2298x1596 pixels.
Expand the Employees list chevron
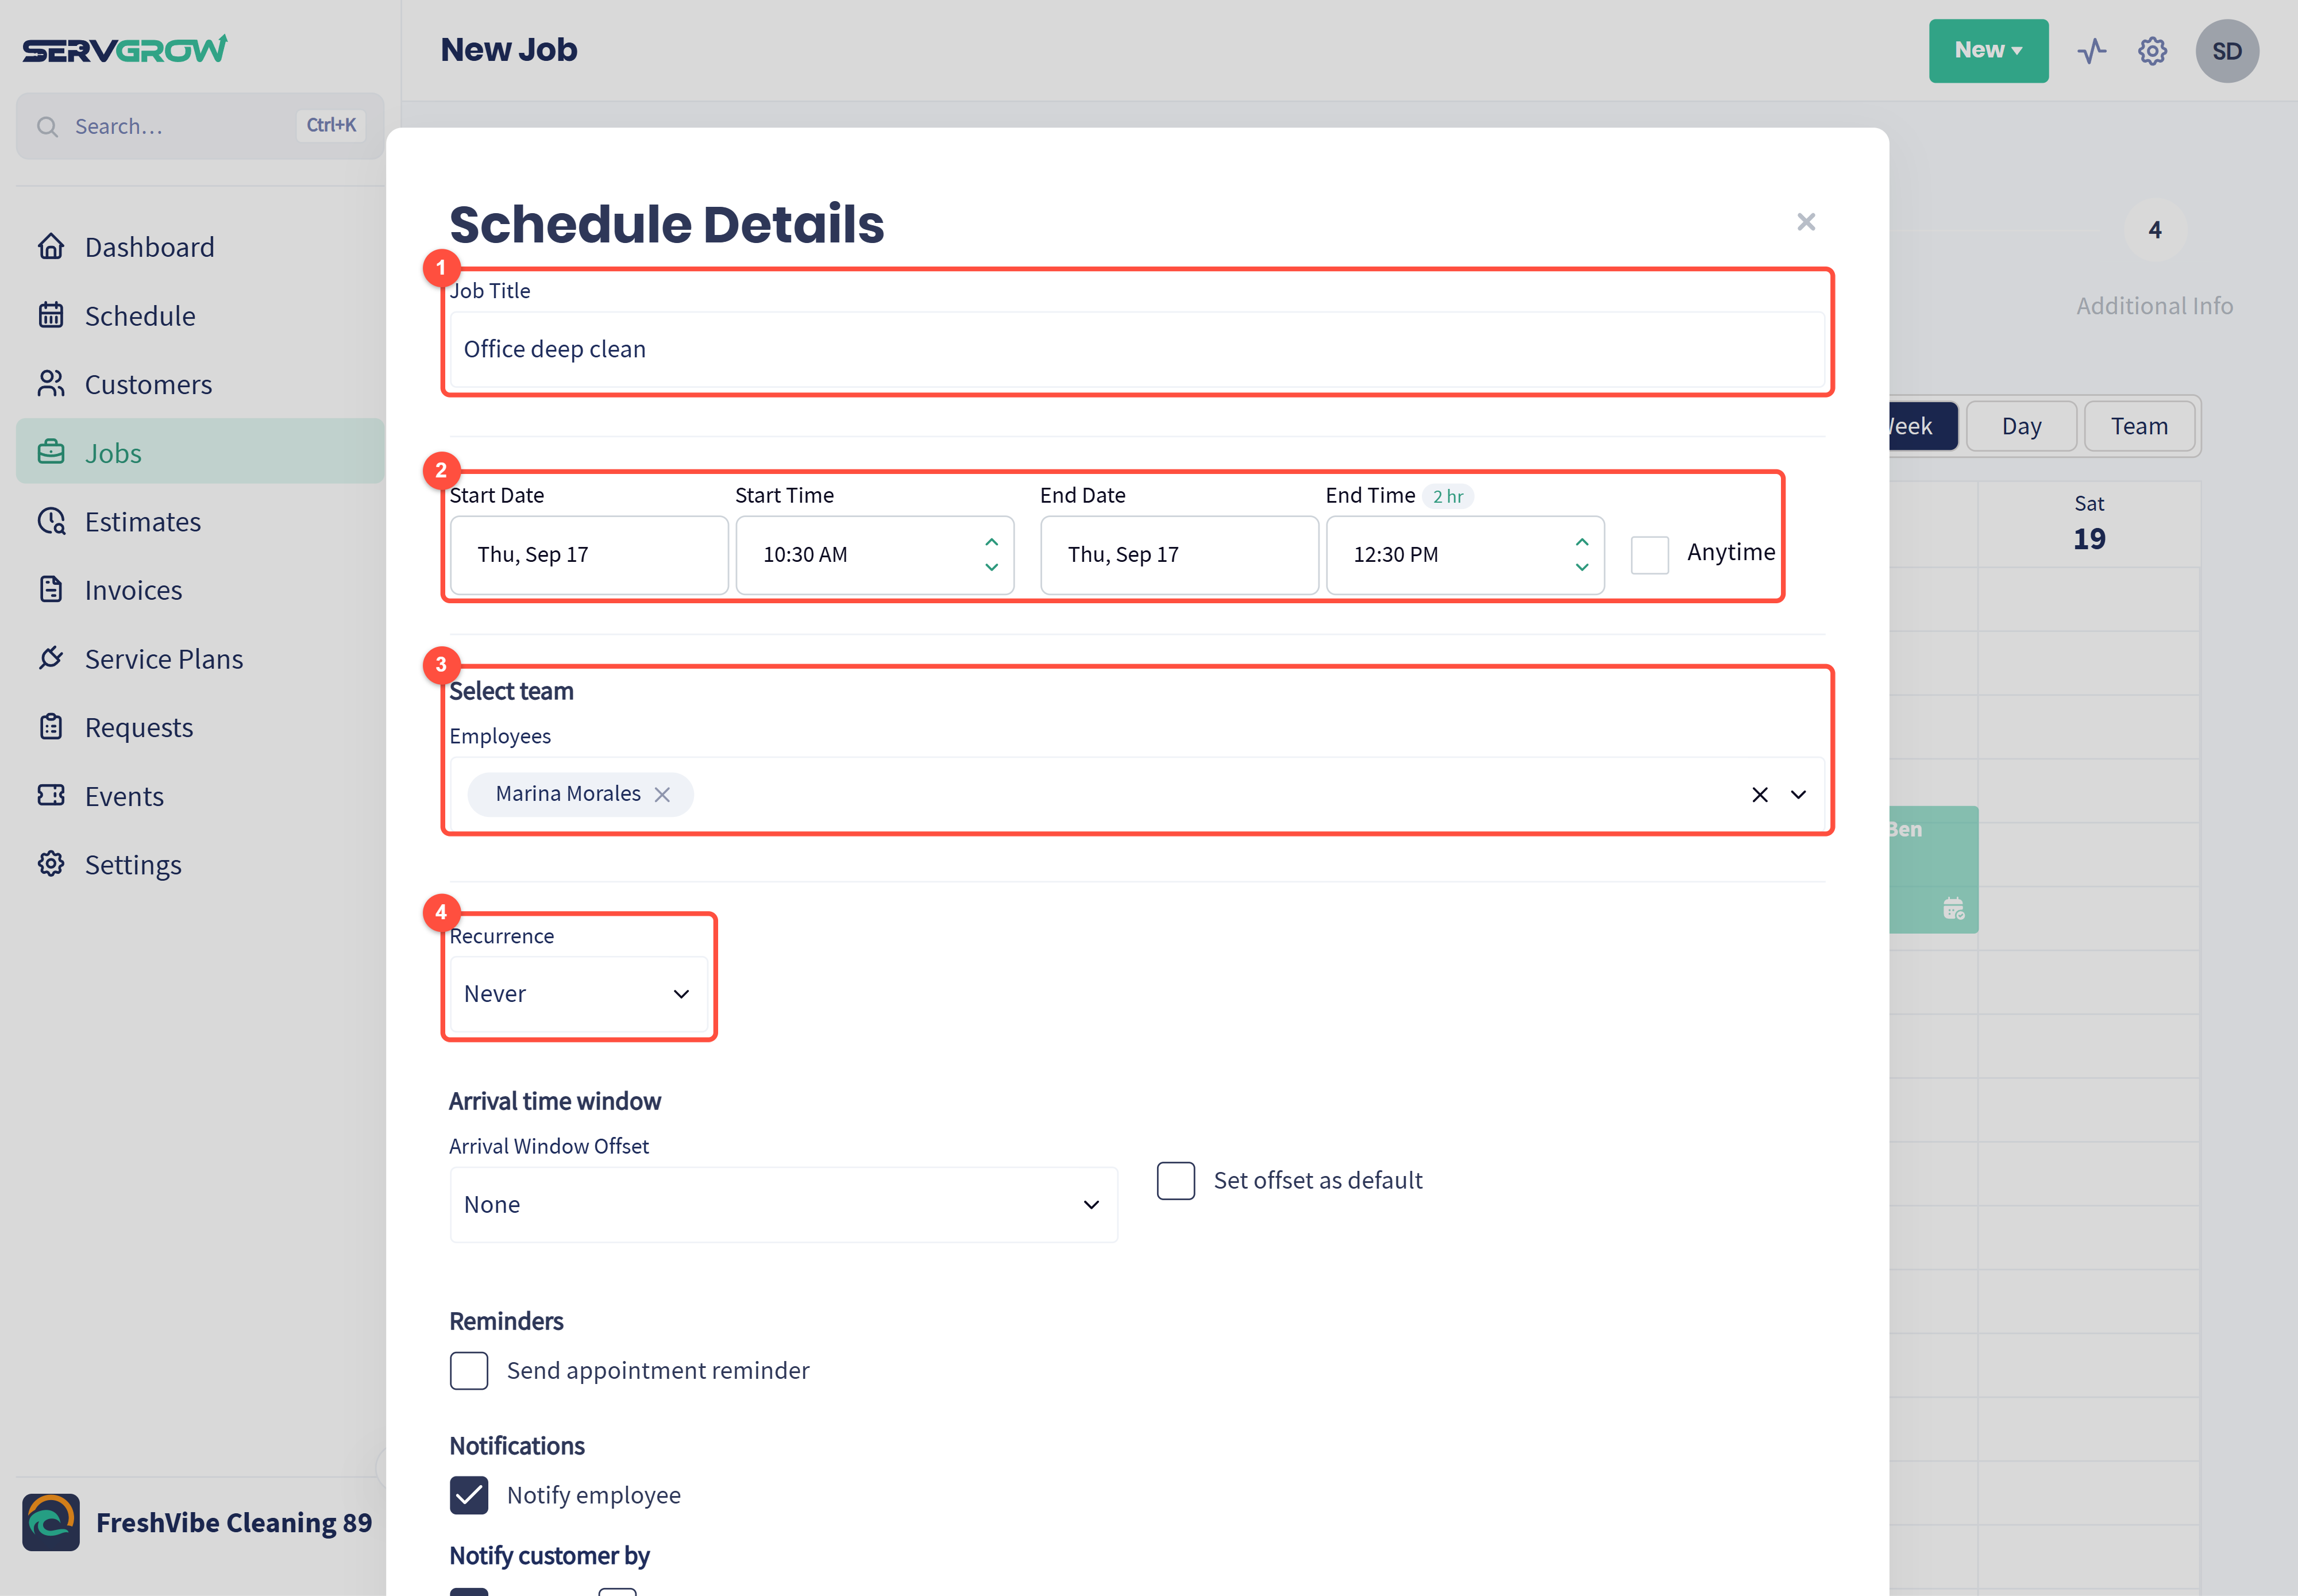point(1798,794)
